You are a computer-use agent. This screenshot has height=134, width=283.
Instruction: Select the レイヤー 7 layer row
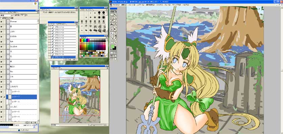tap(21, 97)
